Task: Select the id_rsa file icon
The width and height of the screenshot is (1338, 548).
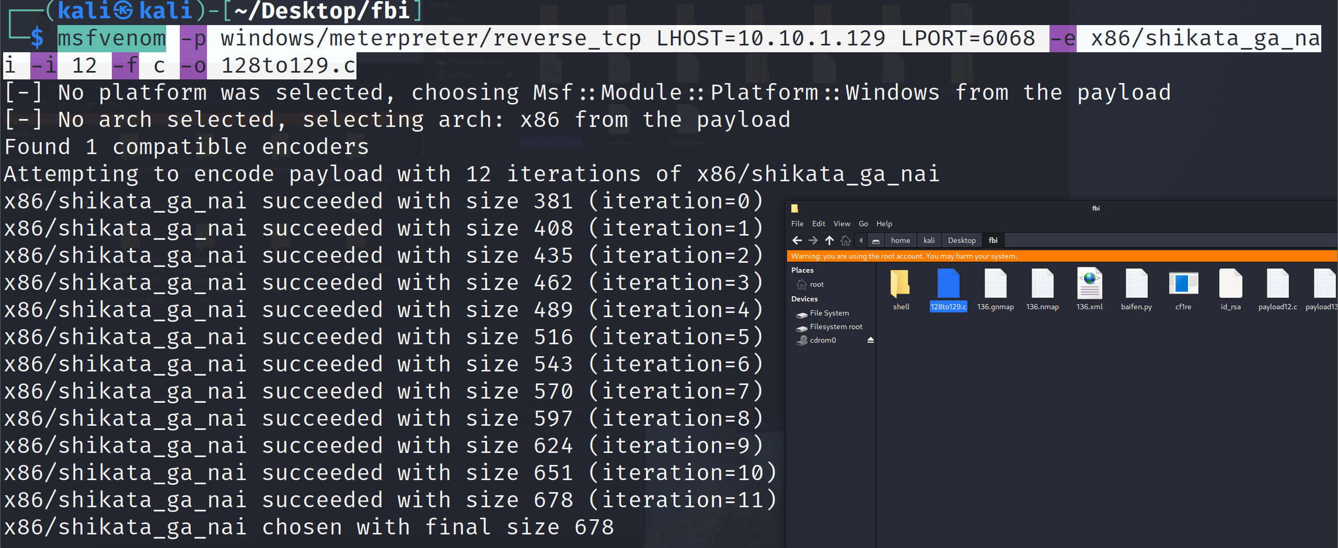Action: pos(1230,284)
